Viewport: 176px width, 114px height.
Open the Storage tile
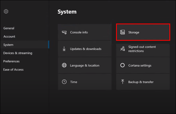[143, 32]
